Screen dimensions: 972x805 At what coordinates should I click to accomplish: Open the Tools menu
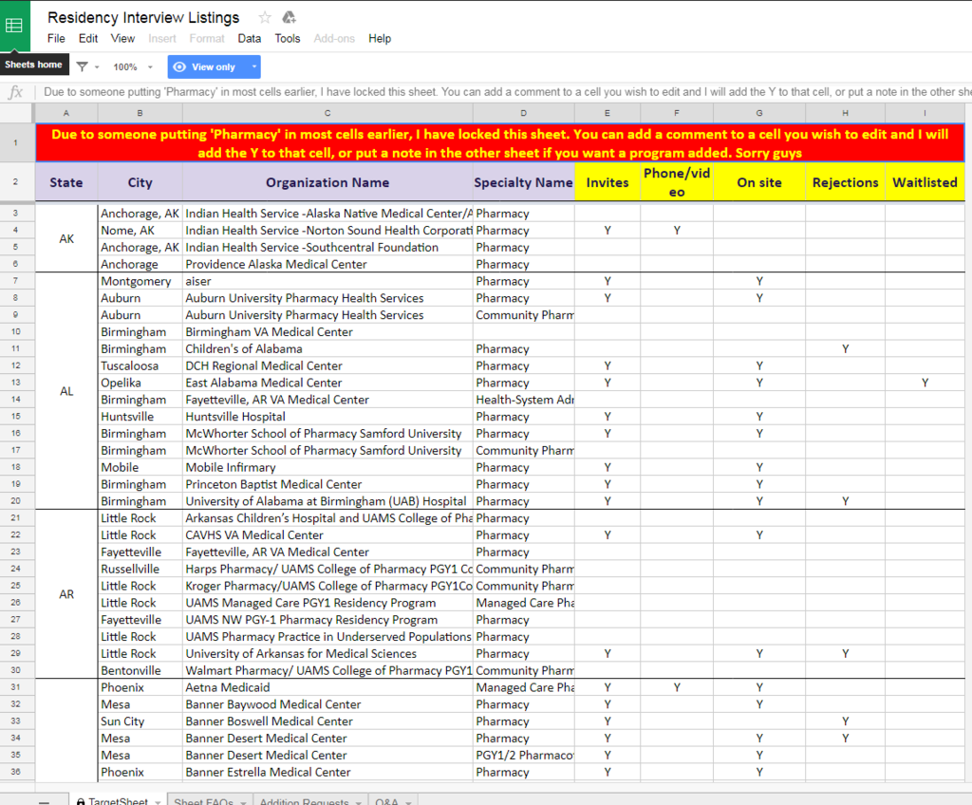click(x=288, y=39)
